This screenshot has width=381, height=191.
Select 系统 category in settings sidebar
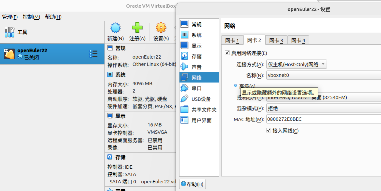pyautogui.click(x=199, y=35)
